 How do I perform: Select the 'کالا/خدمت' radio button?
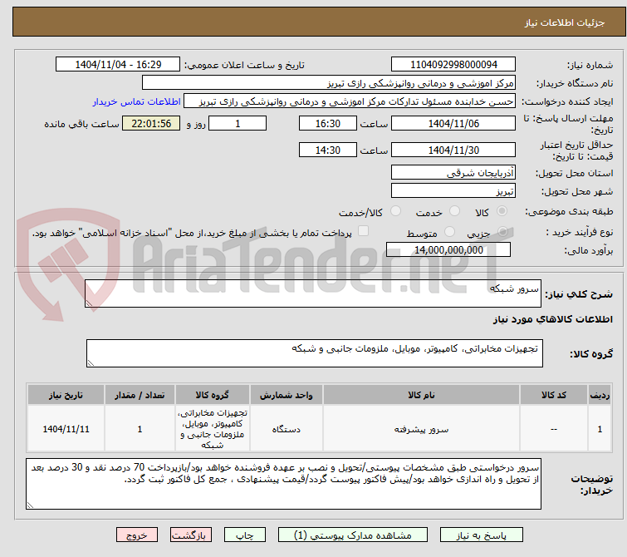395,210
